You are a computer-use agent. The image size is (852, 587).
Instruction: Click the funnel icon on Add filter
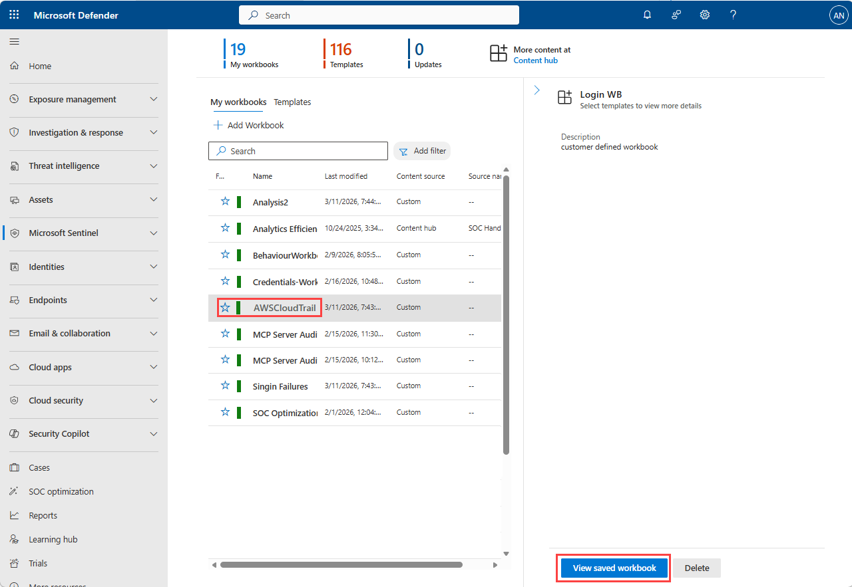403,152
